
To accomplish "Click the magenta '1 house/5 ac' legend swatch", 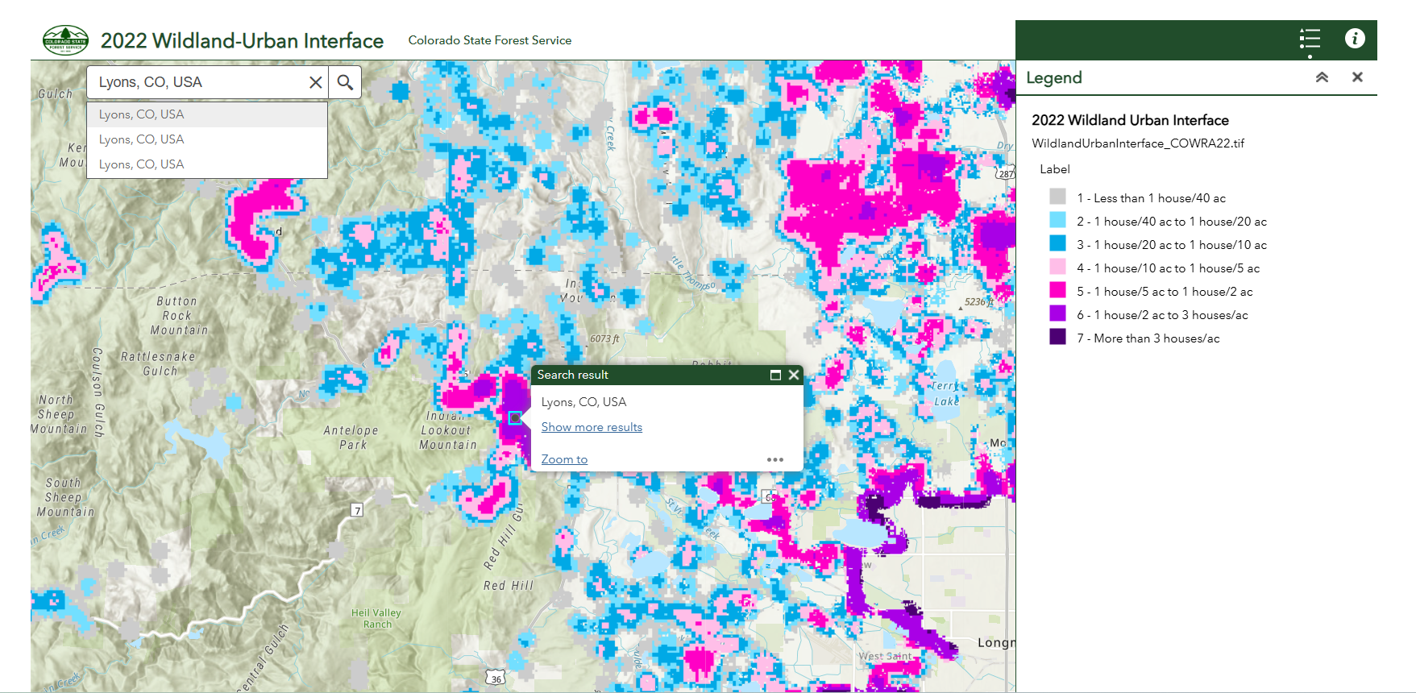I will coord(1057,291).
